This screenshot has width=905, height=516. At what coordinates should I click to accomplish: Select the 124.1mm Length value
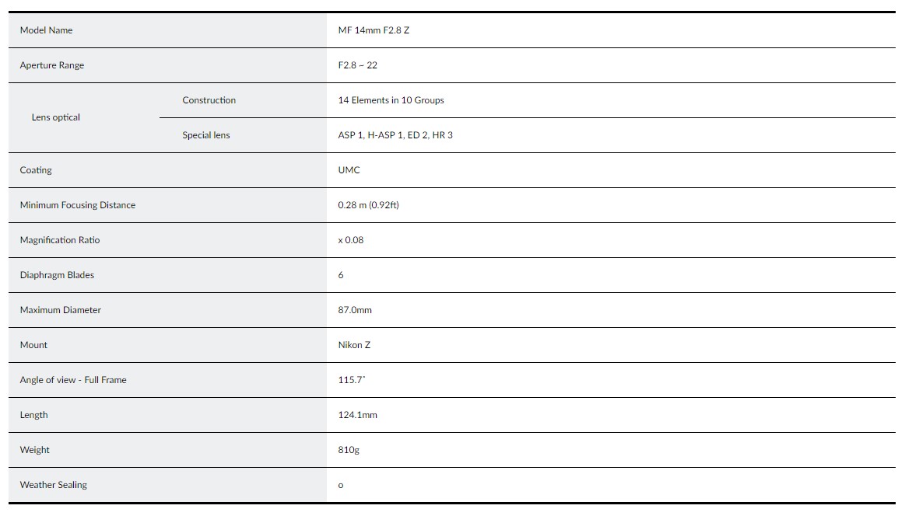pos(358,415)
